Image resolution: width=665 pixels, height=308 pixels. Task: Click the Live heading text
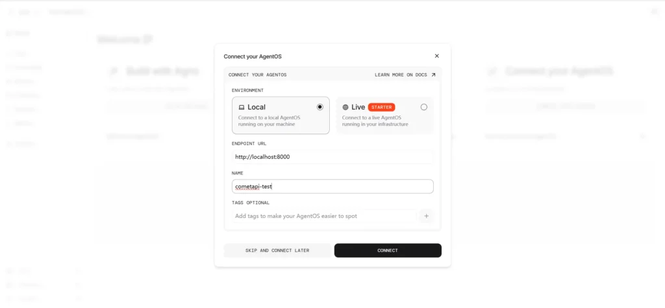(358, 107)
